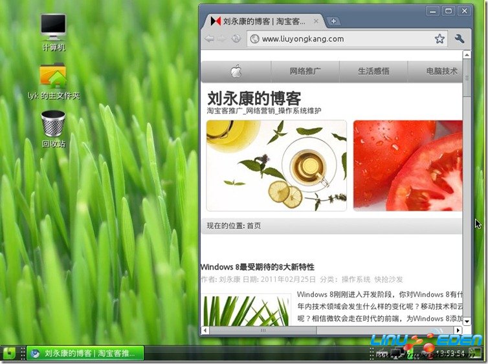Open a new tab with plus button

pos(333,21)
